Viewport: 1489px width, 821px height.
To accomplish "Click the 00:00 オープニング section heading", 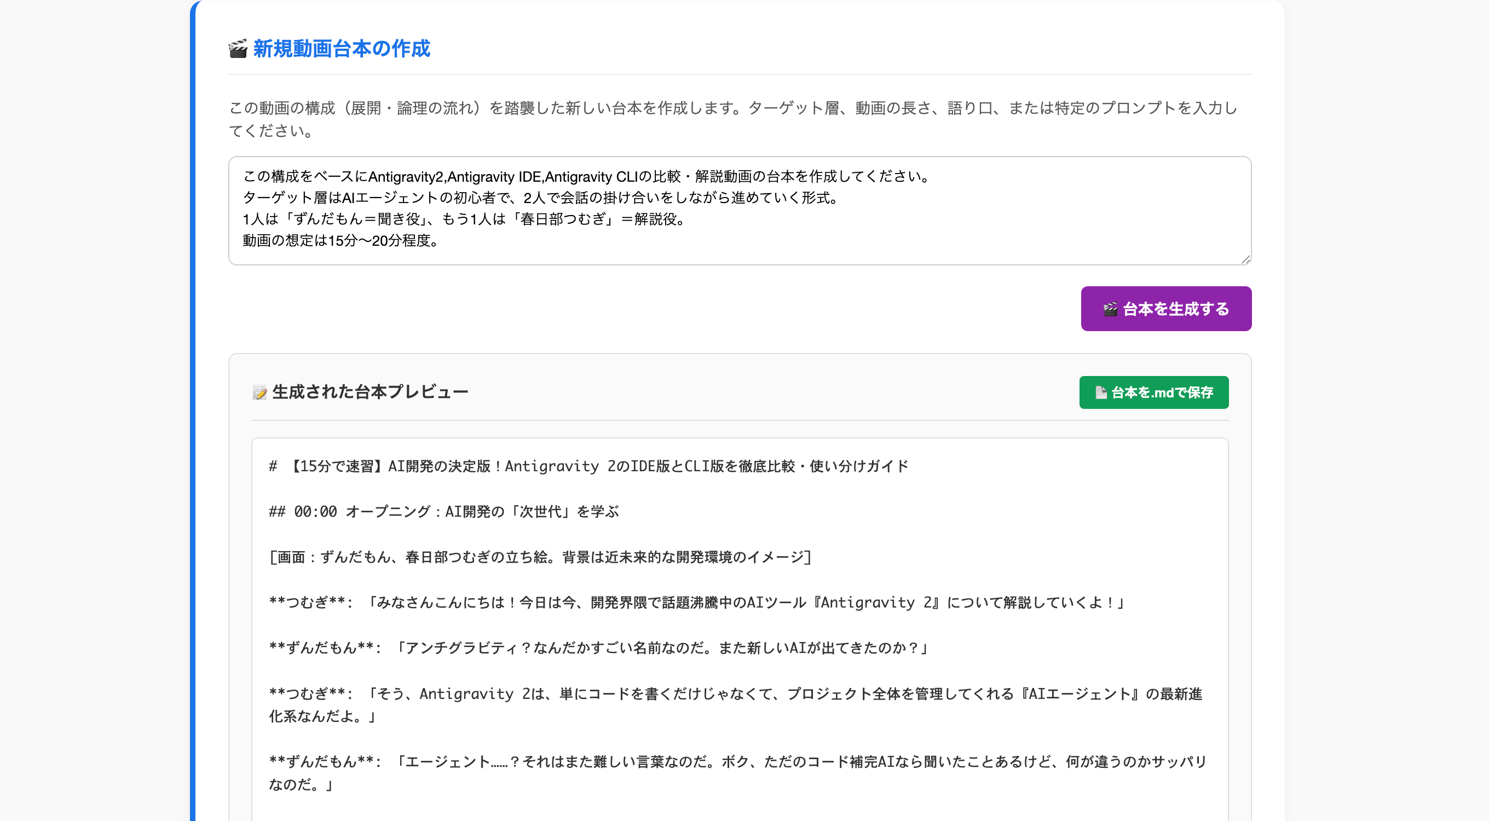I will tap(443, 511).
